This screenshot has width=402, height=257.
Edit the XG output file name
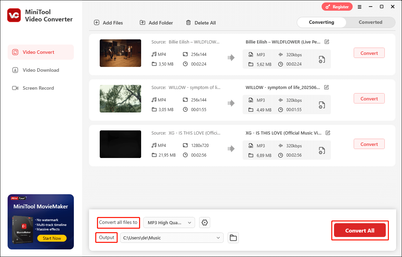328,133
